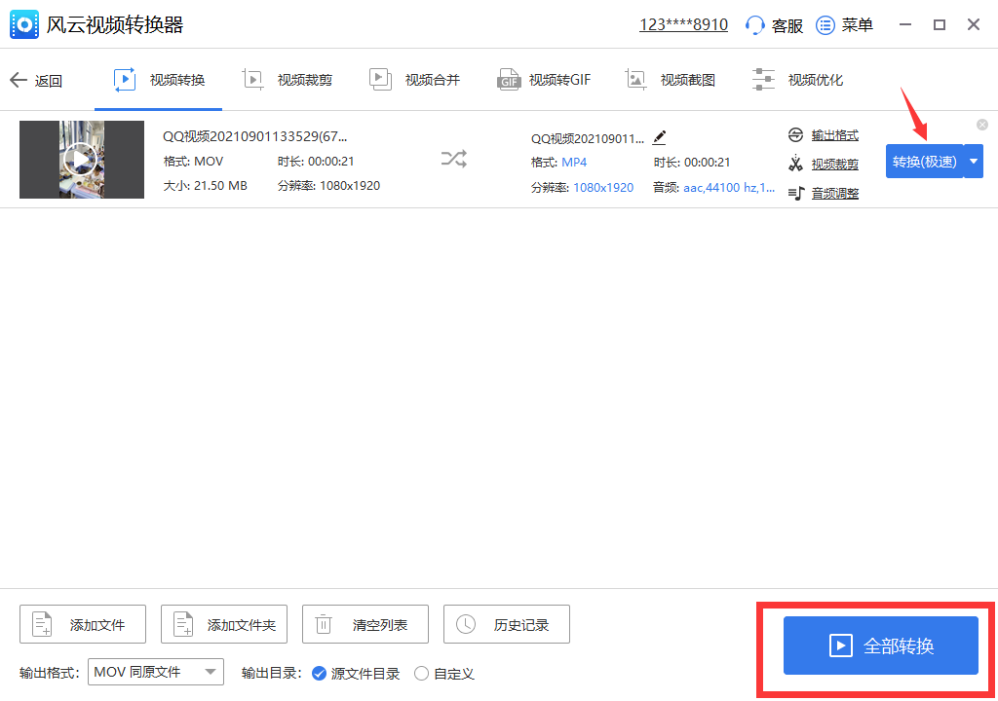The height and width of the screenshot is (701, 998).
Task: Click the pencil icon to rename output file
Action: 659,138
